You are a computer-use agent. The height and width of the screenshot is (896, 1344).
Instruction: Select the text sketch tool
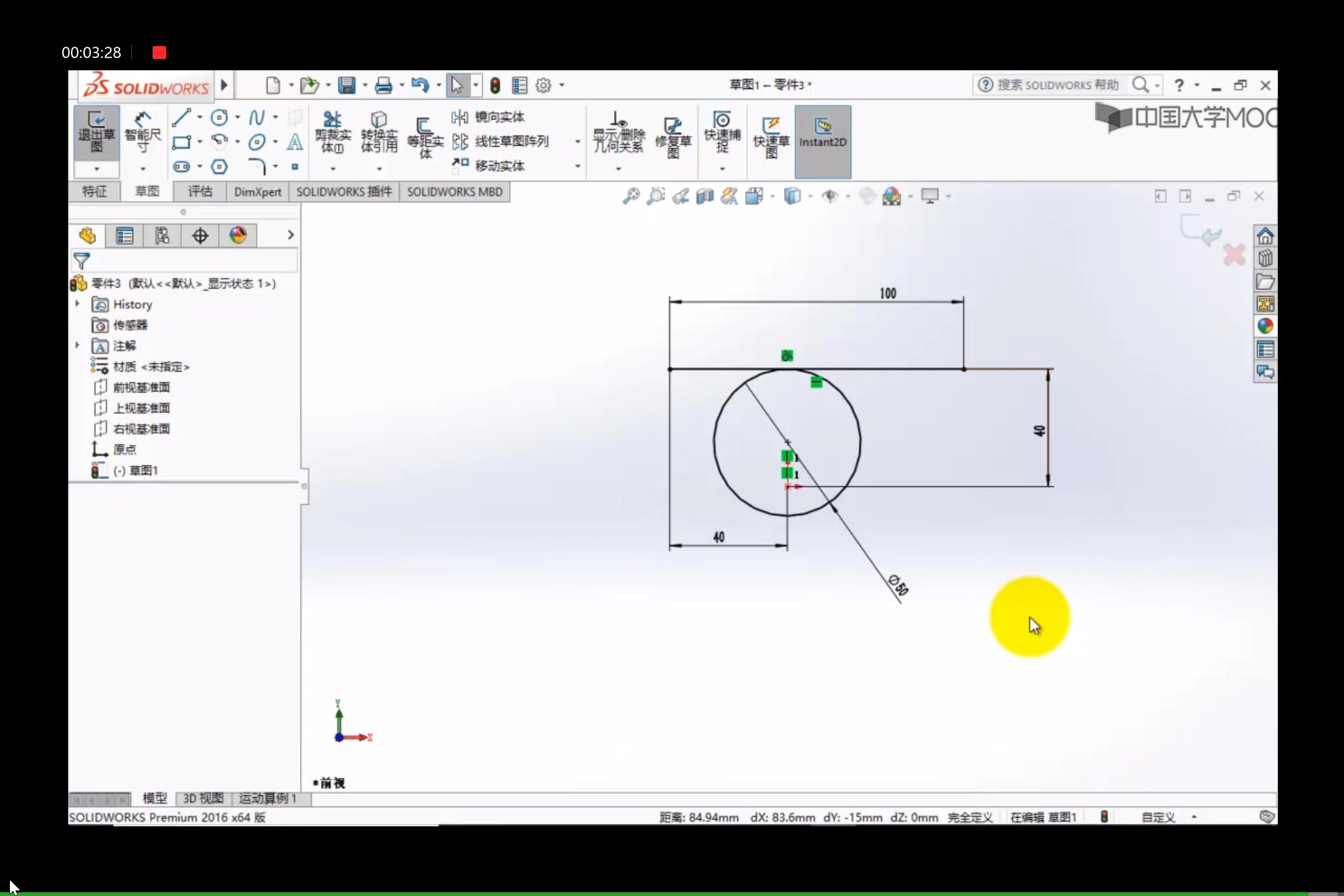[294, 142]
